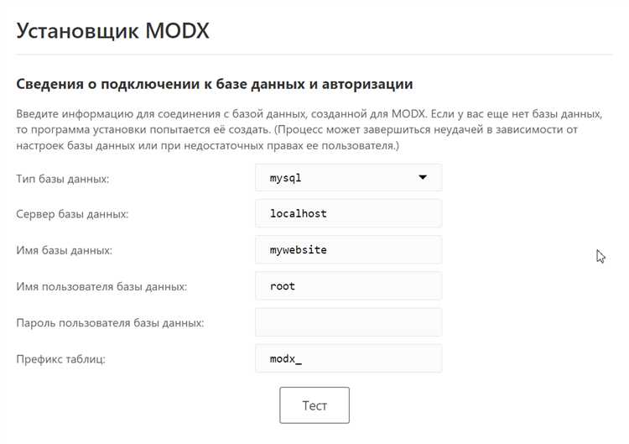Click the database server field containing 'localhost'
The image size is (629, 444).
pos(348,213)
